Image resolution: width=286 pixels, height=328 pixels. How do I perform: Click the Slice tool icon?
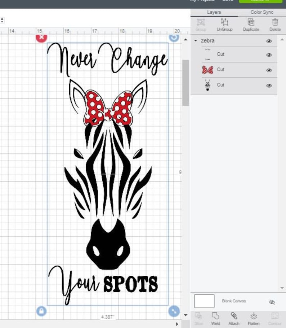(x=198, y=316)
